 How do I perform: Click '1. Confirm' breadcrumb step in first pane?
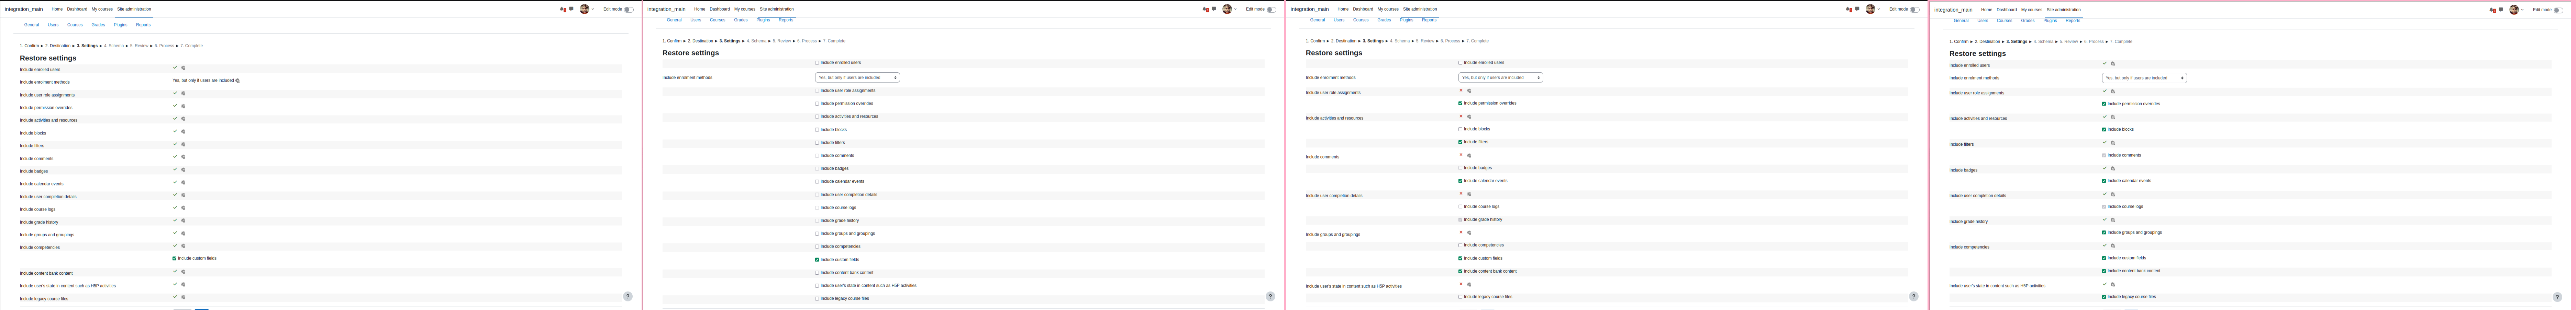click(x=29, y=46)
